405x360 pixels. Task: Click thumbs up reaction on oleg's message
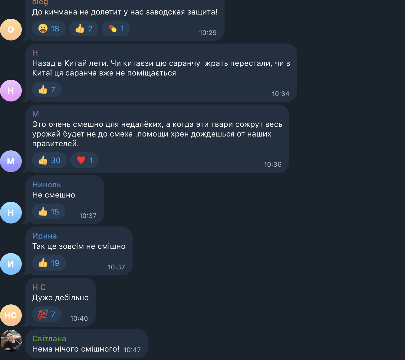tap(84, 29)
